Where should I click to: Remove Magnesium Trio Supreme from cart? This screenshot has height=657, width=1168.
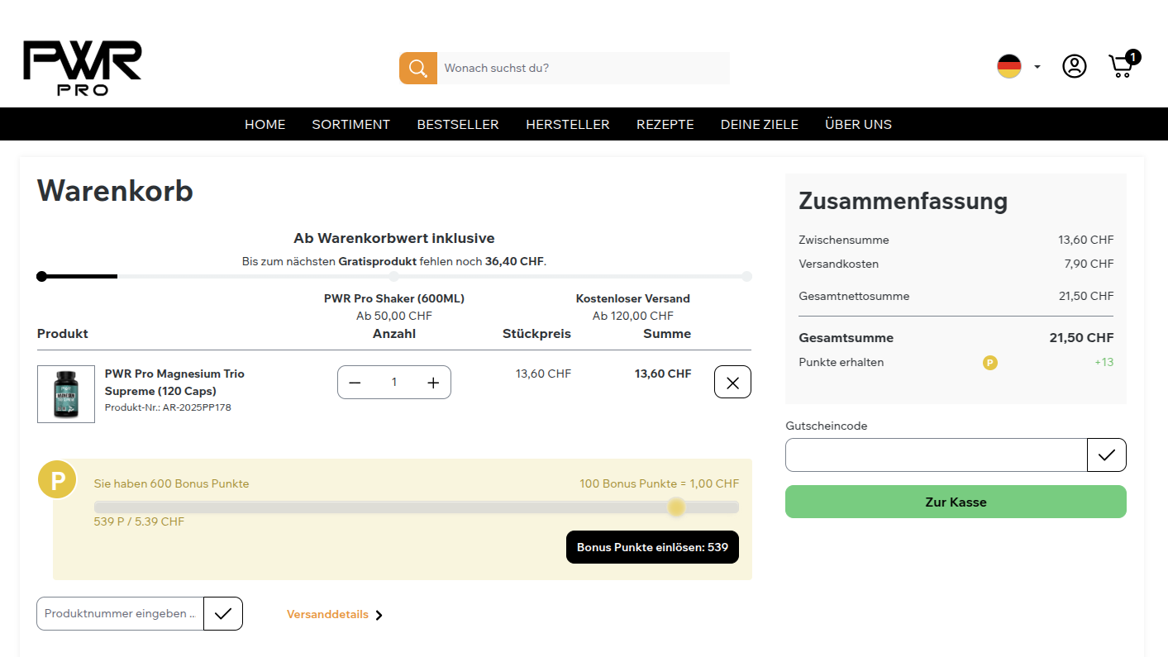pyautogui.click(x=732, y=382)
